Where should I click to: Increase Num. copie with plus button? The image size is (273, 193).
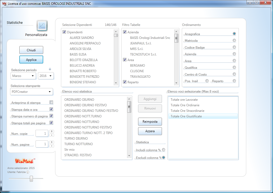click(52, 131)
